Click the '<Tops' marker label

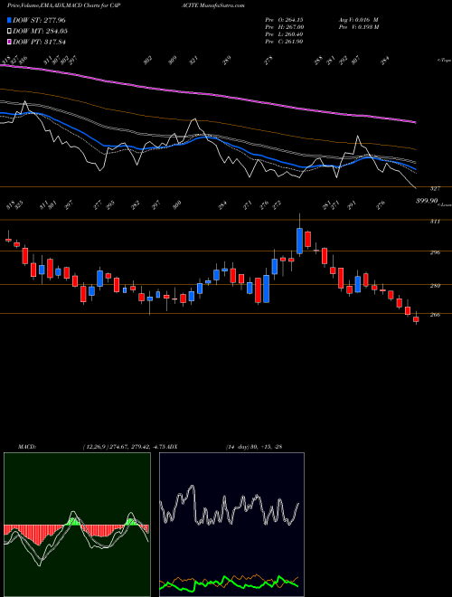444,61
